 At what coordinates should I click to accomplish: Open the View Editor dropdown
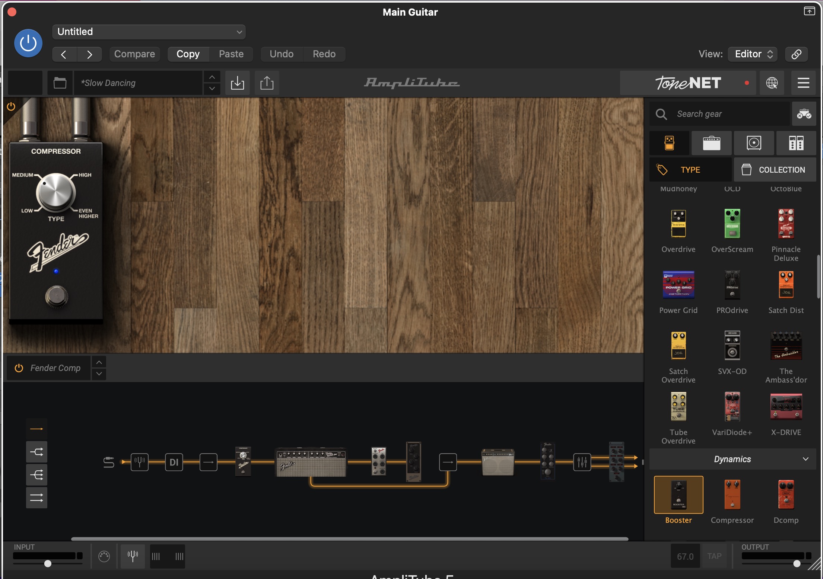(753, 54)
